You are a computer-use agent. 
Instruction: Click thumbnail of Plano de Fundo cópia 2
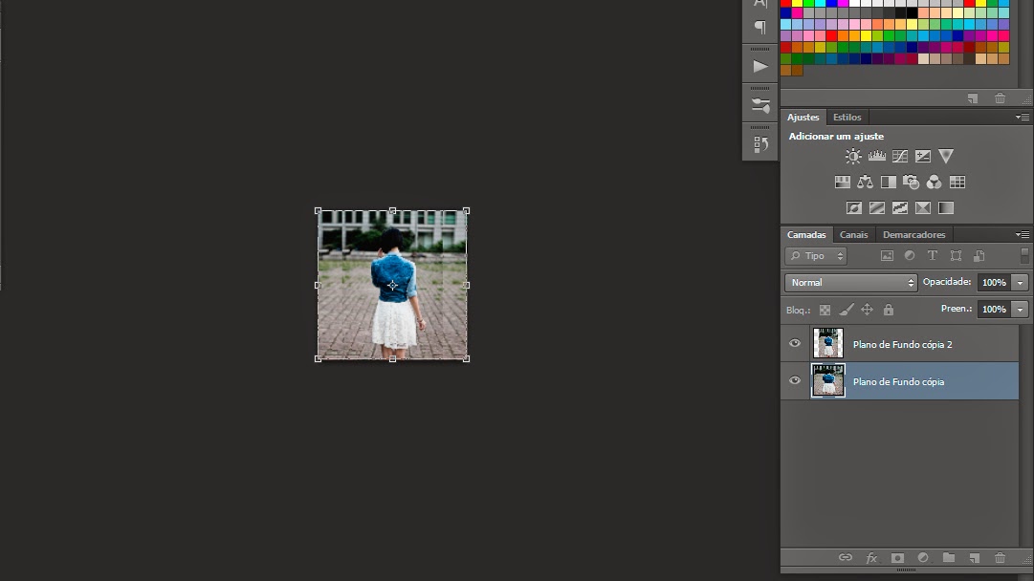click(827, 343)
